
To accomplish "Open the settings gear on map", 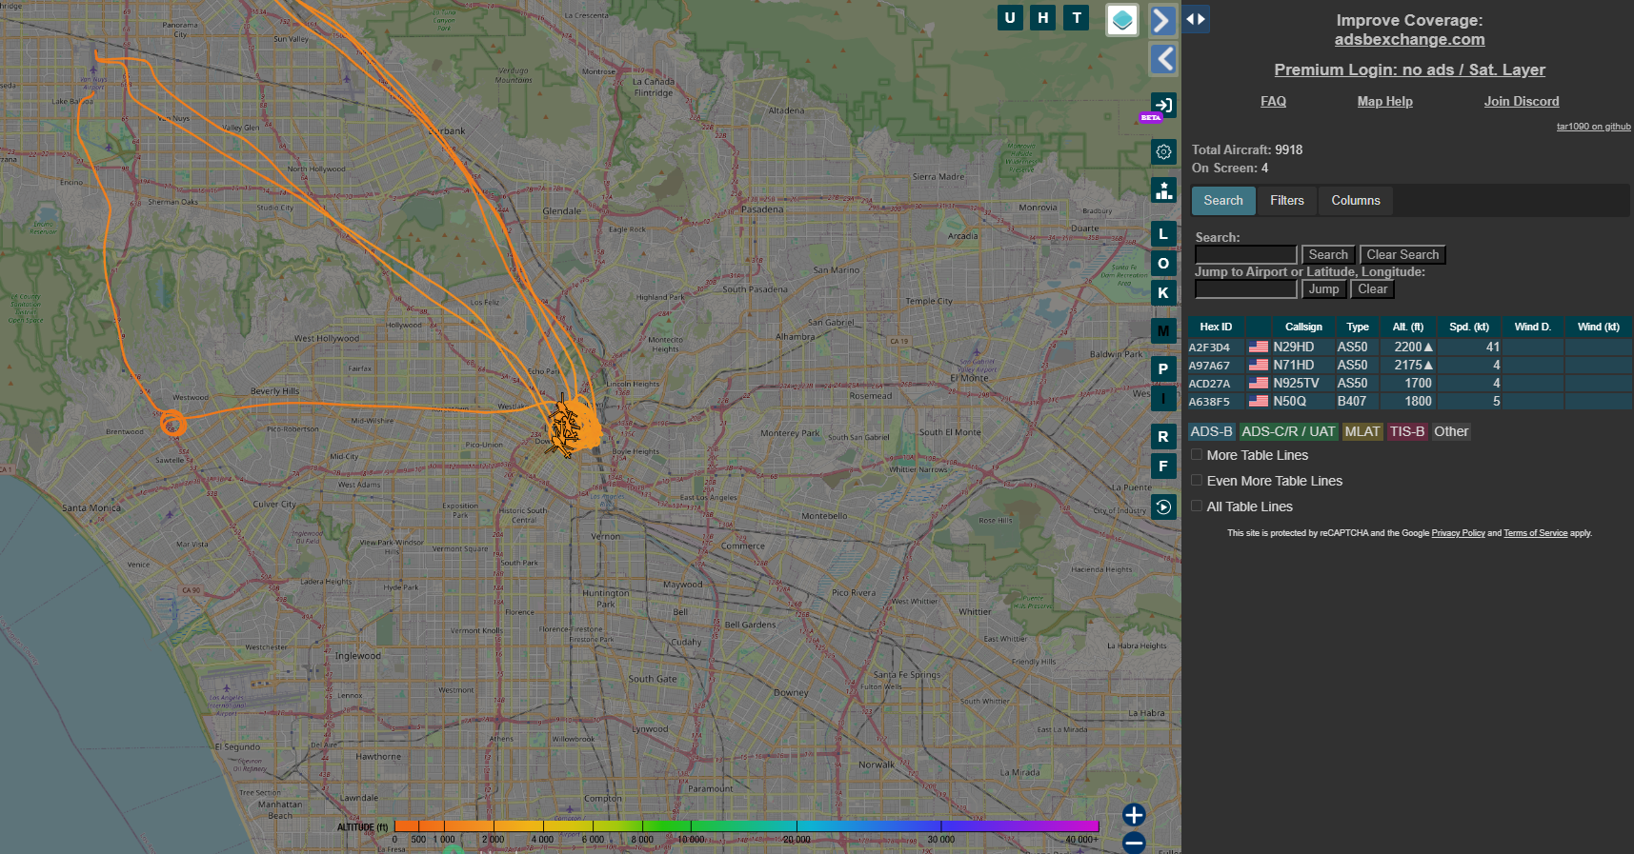I will [1163, 151].
